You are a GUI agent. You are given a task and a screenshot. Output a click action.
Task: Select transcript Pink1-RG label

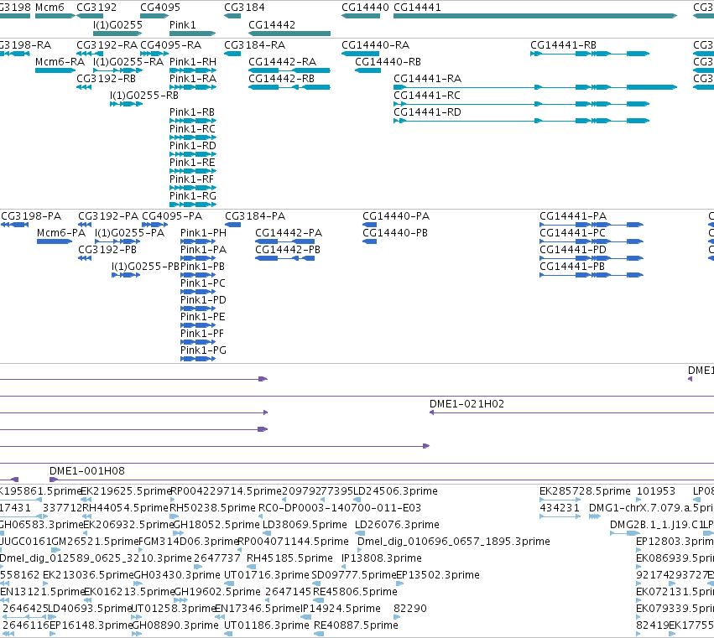(x=193, y=196)
